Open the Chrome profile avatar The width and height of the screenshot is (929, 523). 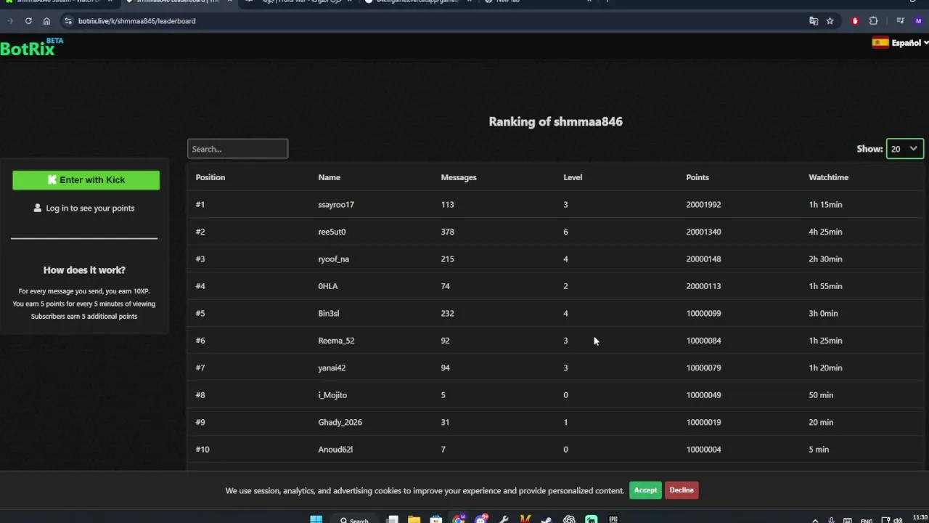(x=918, y=21)
